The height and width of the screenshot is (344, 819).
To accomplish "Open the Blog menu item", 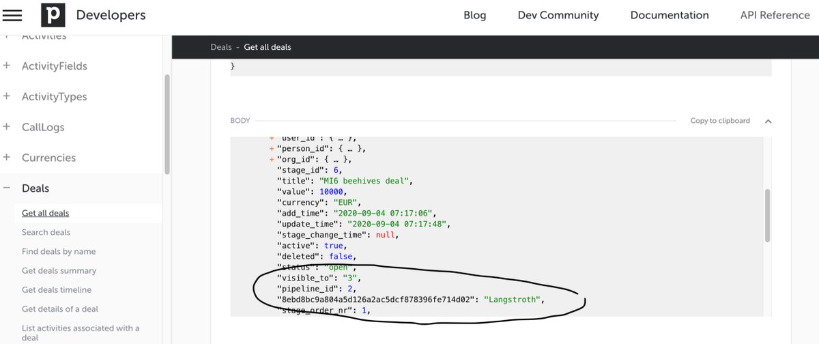I will point(475,15).
